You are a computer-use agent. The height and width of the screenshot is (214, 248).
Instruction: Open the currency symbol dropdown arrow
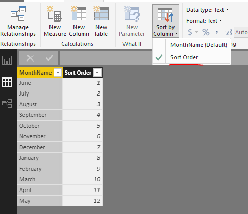click(x=196, y=32)
